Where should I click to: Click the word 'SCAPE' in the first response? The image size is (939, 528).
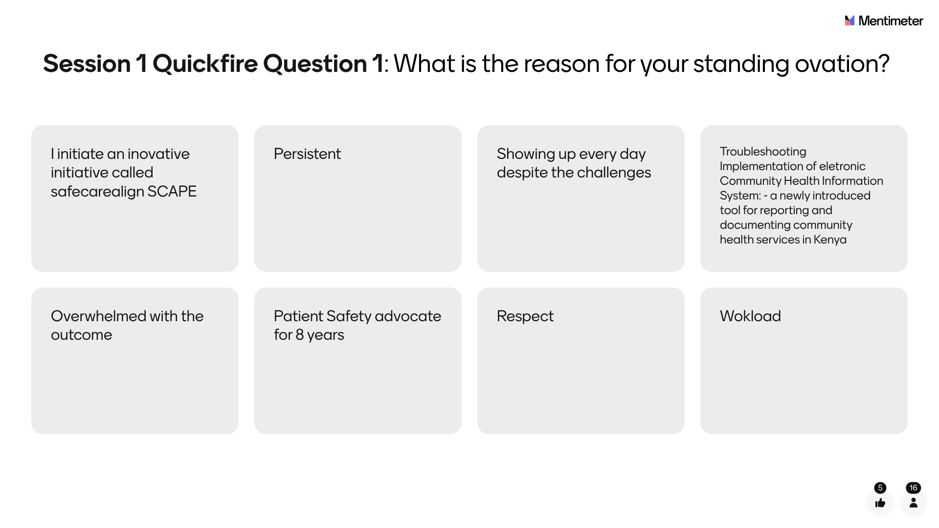pyautogui.click(x=172, y=191)
